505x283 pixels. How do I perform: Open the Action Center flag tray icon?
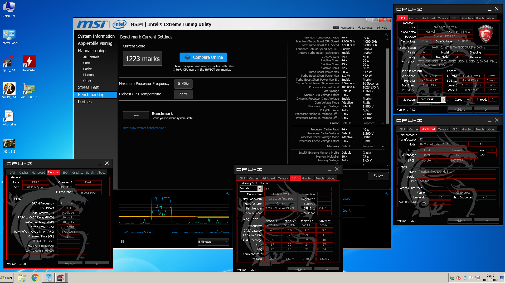(471, 278)
